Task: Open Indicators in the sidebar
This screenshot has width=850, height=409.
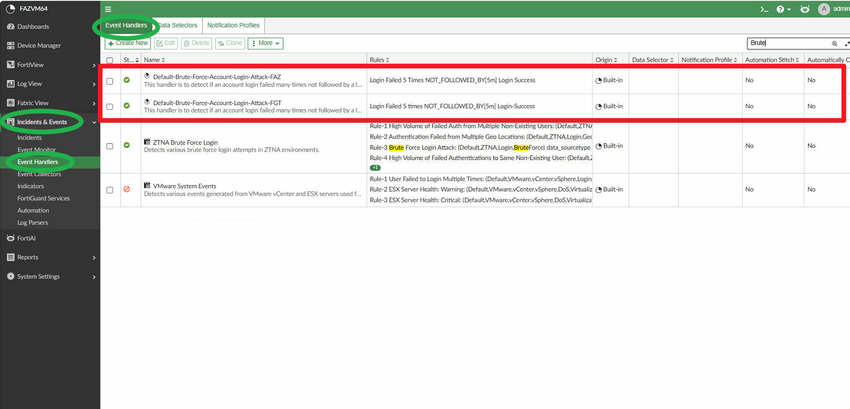Action: (x=31, y=186)
